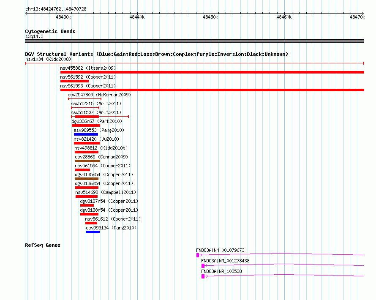The height and width of the screenshot is (300, 376).
Task: Click the nsv561593 (Cooper2011) loss bar
Action: [x=212, y=90]
